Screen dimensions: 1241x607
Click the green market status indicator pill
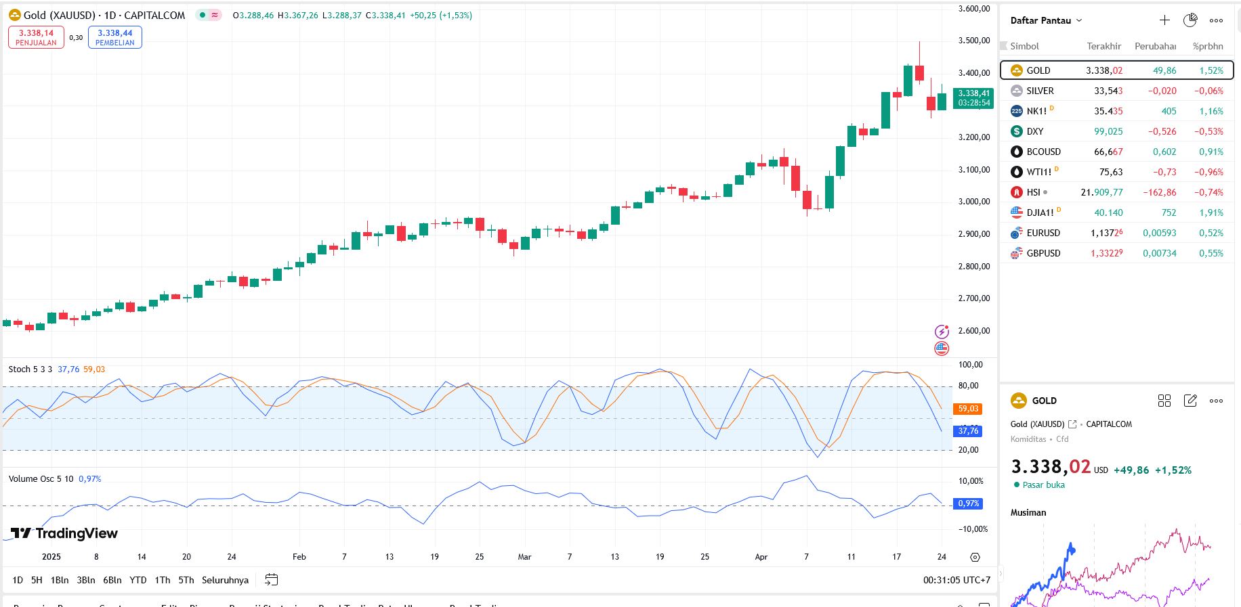click(x=208, y=15)
